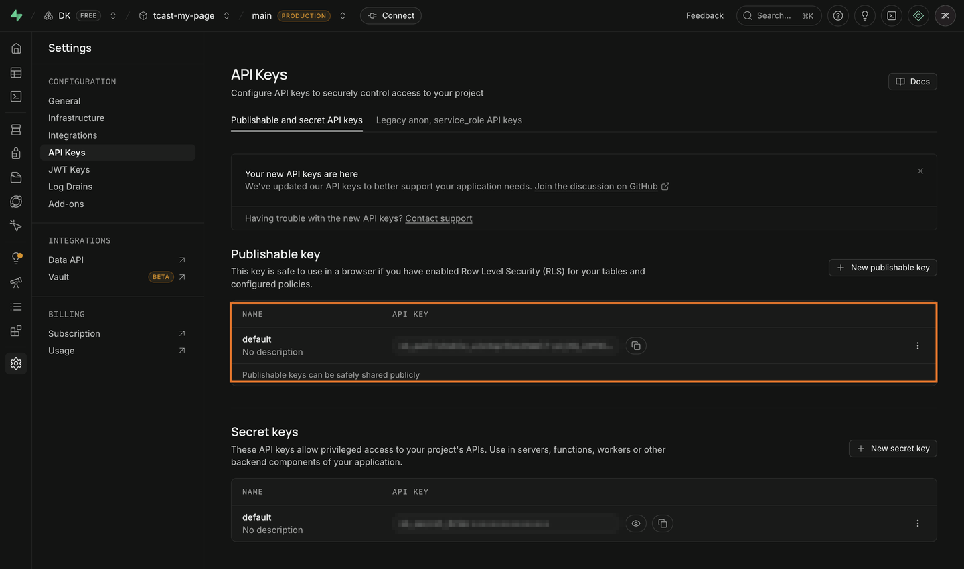
Task: Click the Connect button
Action: (x=391, y=15)
